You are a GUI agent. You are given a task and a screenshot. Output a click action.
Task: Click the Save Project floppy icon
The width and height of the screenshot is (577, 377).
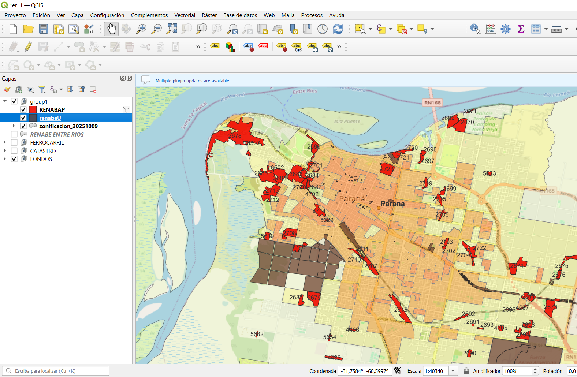(44, 29)
